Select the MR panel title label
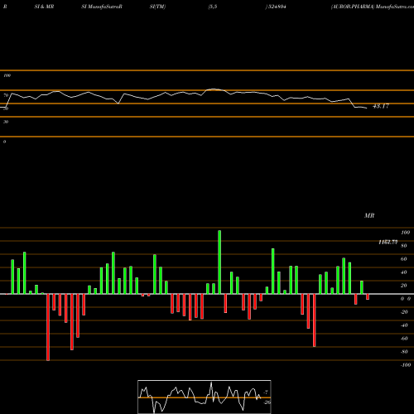 click(369, 215)
